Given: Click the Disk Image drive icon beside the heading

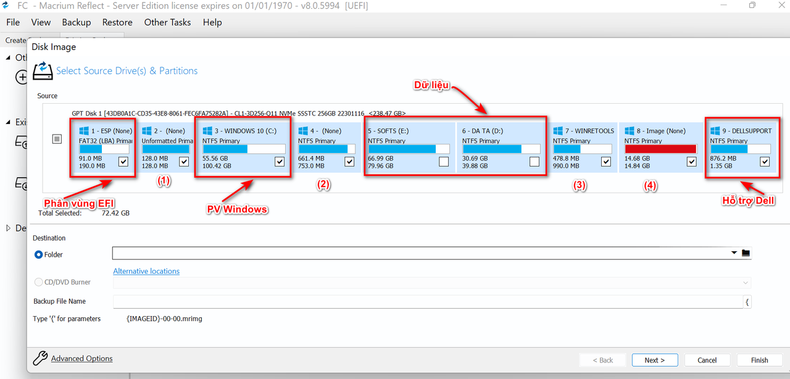Looking at the screenshot, I should [x=43, y=70].
